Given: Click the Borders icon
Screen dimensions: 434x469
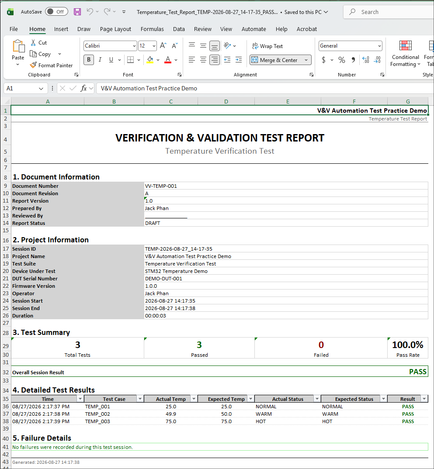Looking at the screenshot, I should pos(131,60).
